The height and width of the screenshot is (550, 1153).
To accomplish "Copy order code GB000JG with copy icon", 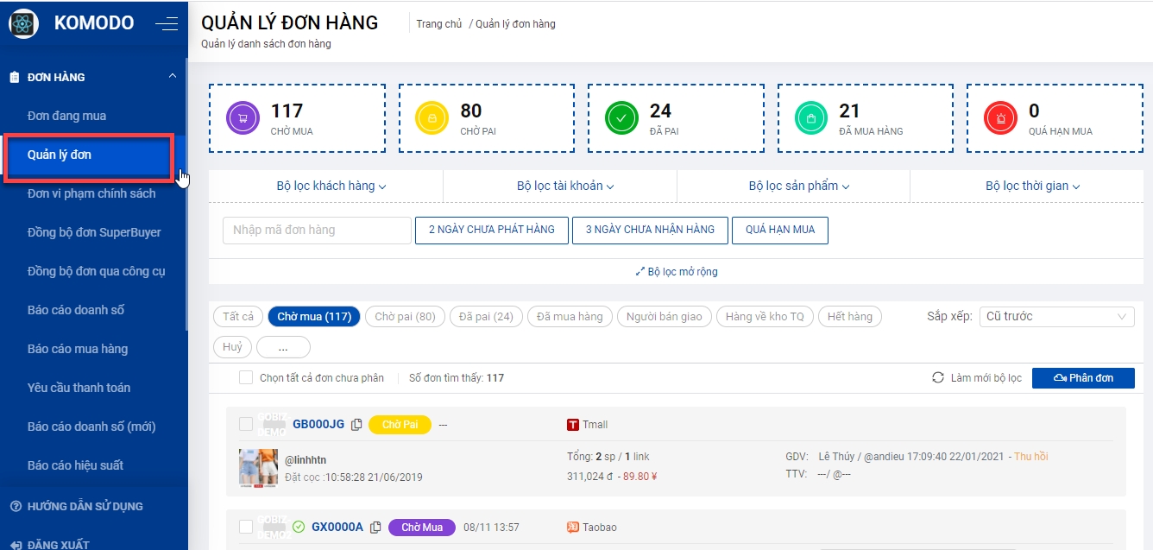I will (x=356, y=425).
